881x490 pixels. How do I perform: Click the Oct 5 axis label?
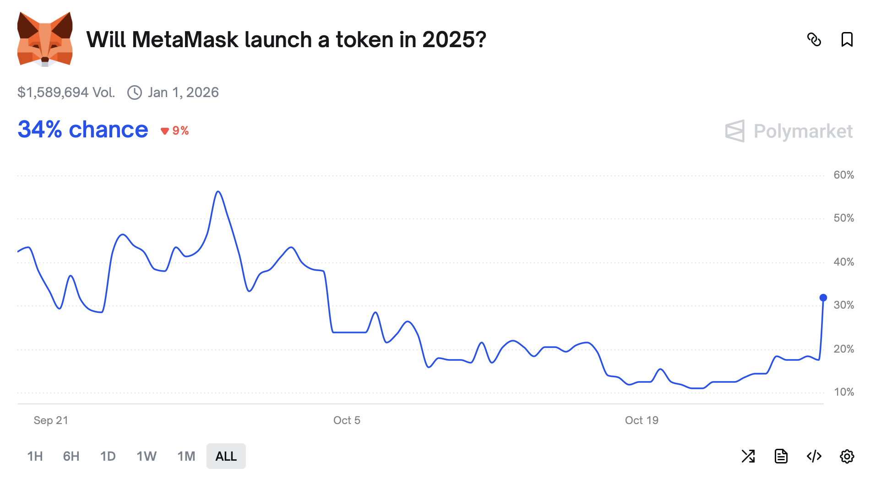point(347,420)
